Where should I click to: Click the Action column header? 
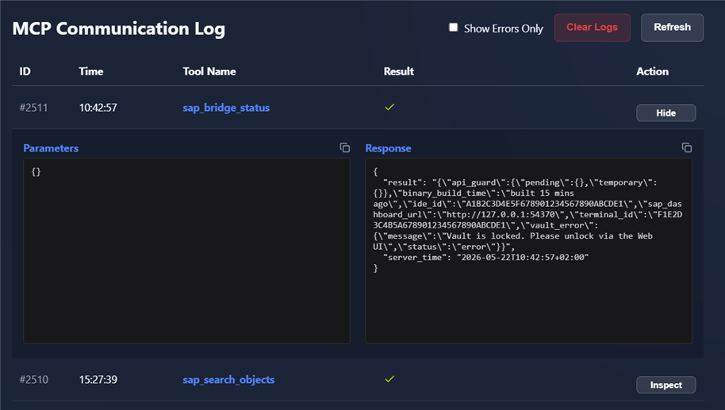pyautogui.click(x=652, y=71)
